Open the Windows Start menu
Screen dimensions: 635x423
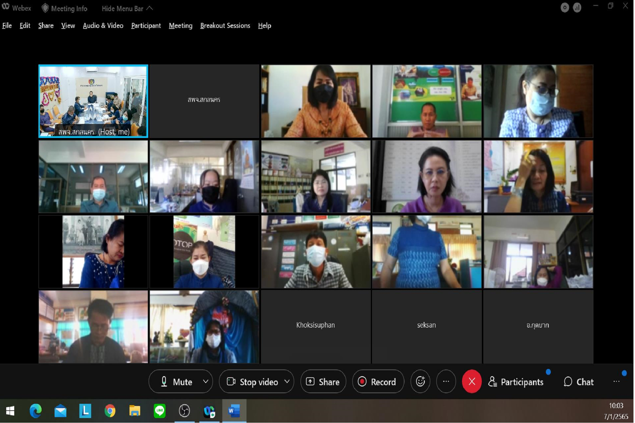pos(10,411)
